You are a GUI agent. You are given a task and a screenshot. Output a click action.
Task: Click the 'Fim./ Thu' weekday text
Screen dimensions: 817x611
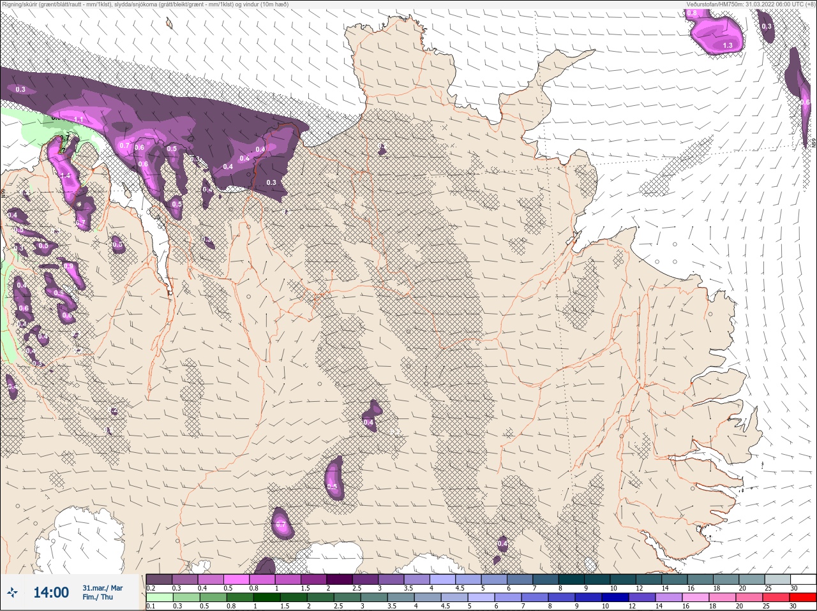click(x=97, y=597)
